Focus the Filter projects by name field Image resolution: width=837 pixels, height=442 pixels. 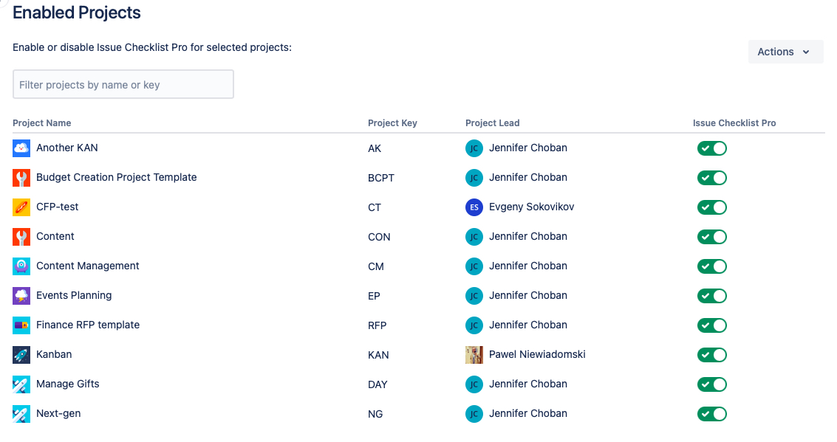(x=123, y=85)
